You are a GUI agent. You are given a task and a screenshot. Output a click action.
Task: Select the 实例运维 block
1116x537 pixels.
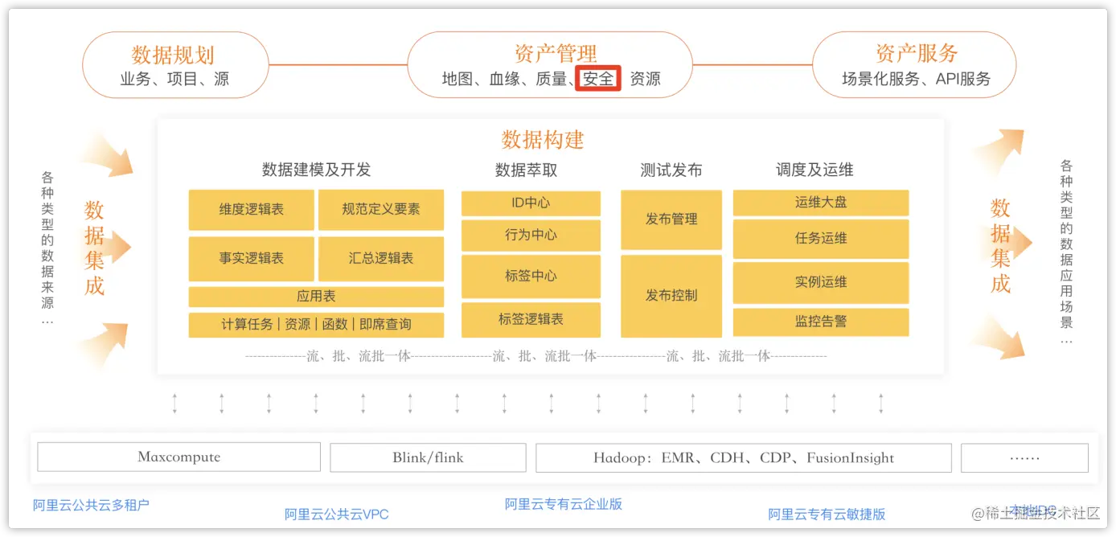(x=821, y=282)
